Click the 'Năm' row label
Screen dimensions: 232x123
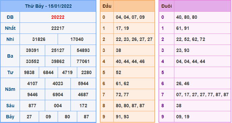tap(10, 89)
